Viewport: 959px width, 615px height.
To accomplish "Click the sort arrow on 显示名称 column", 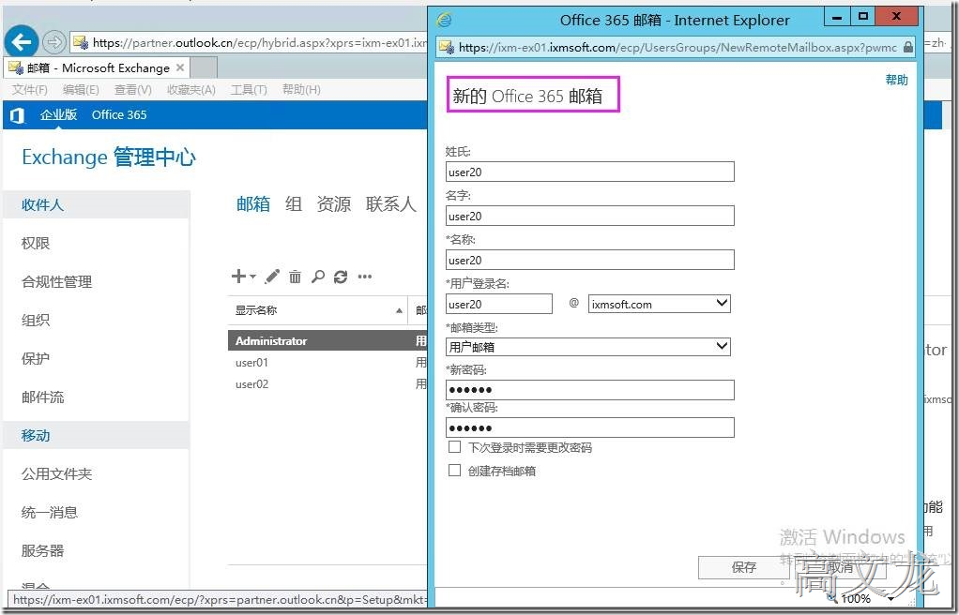I will (399, 310).
